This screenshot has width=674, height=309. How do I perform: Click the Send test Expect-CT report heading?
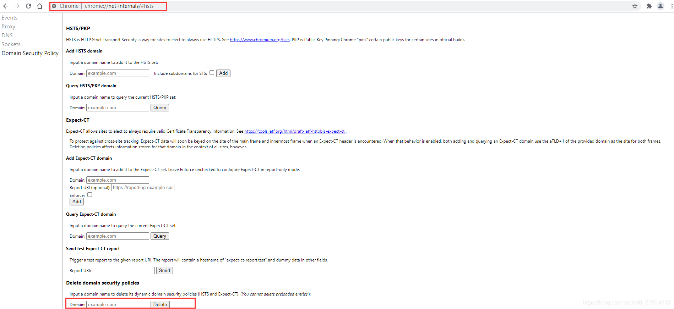[x=93, y=249]
